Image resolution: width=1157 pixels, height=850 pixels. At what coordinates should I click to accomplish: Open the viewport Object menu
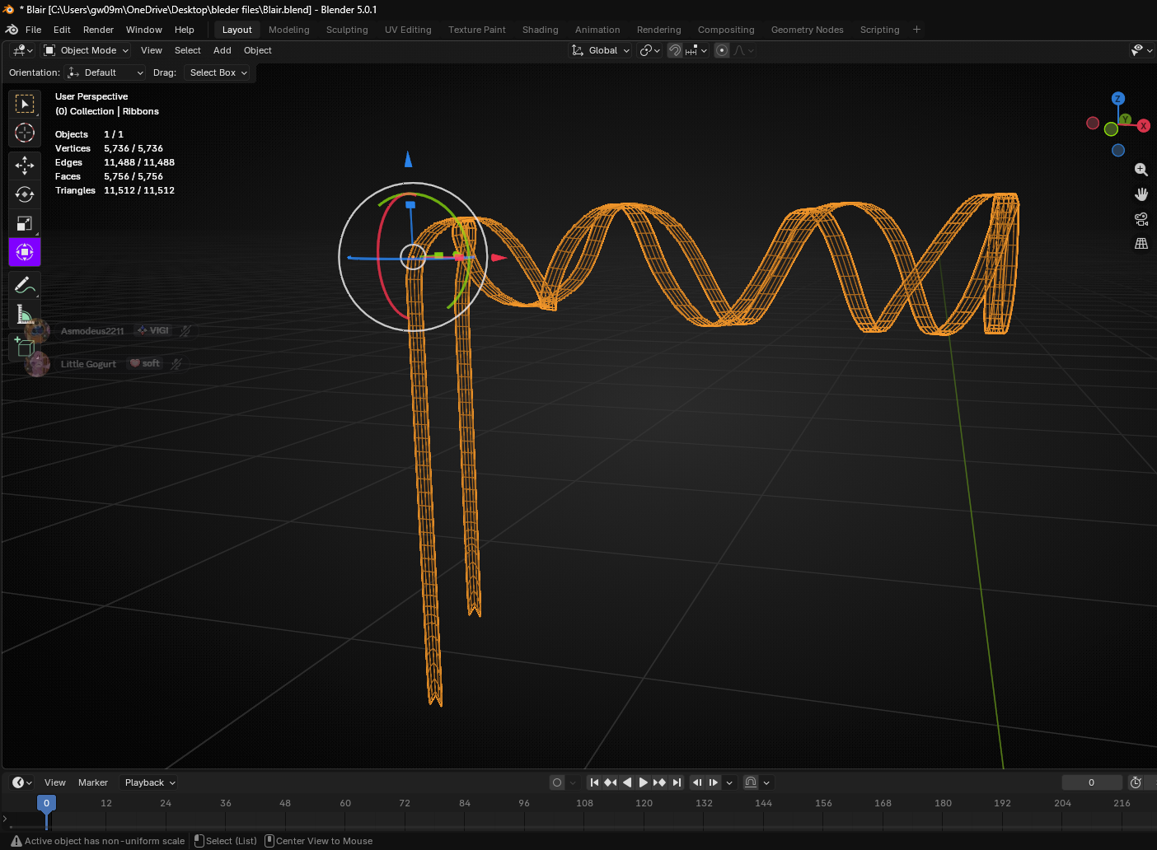tap(258, 50)
